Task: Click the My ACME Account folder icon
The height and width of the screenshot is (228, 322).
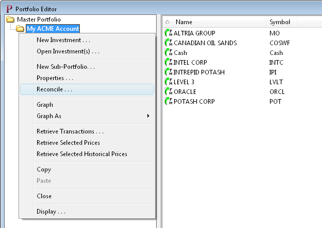Action: click(20, 29)
